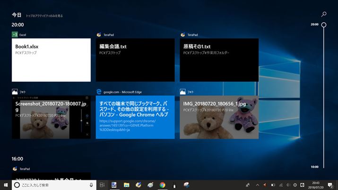Open the 原稿その1.txt activity card
The height and width of the screenshot is (190, 338).
click(x=219, y=60)
